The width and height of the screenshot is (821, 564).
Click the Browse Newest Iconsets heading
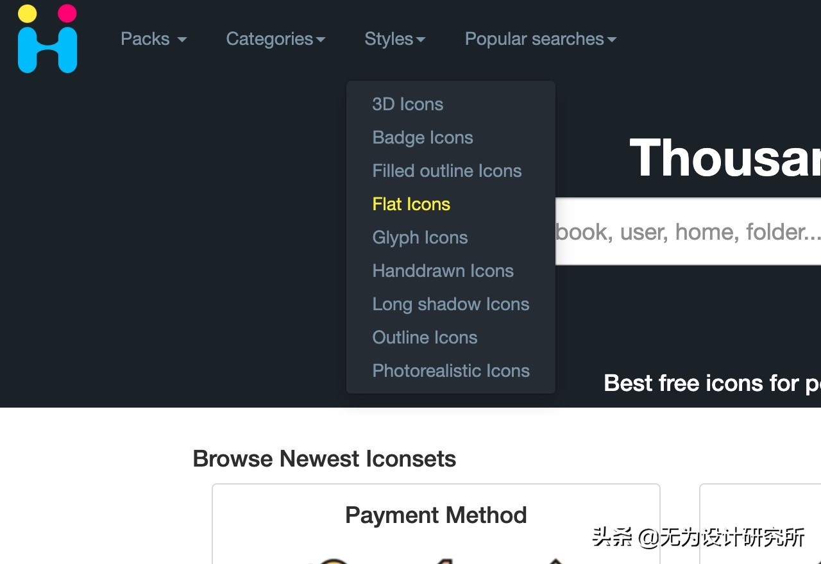tap(324, 459)
